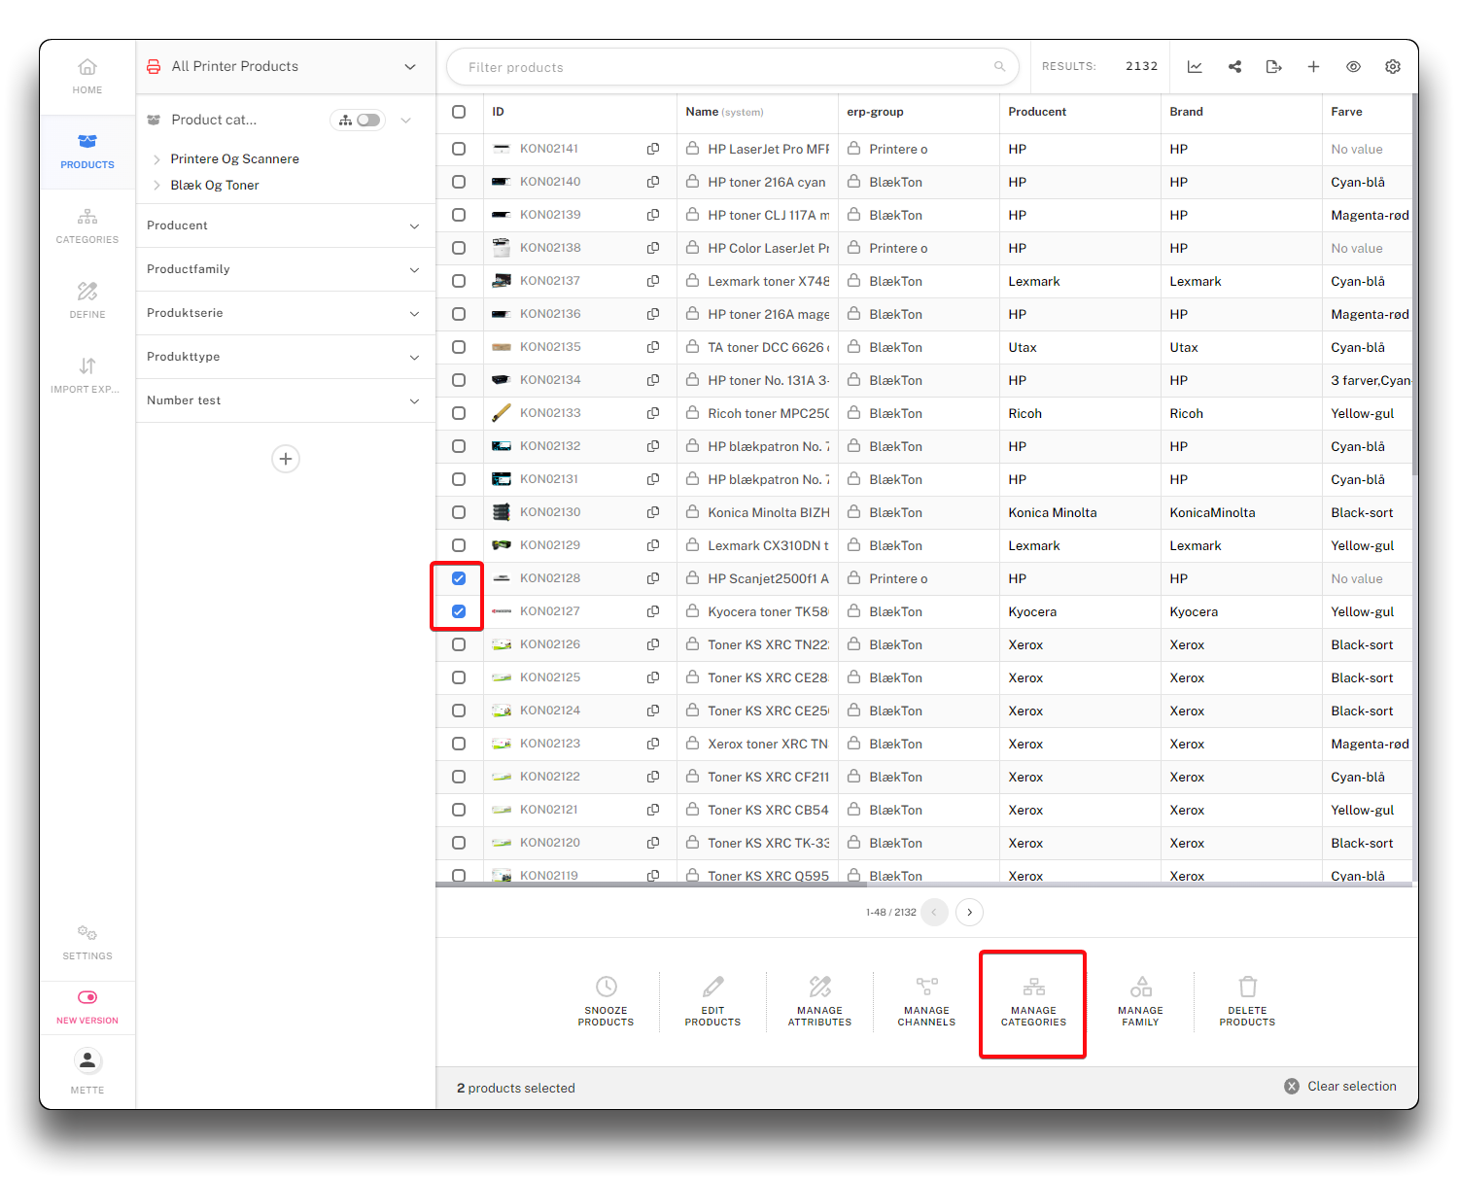Go to Categories in sidebar

[x=87, y=226]
